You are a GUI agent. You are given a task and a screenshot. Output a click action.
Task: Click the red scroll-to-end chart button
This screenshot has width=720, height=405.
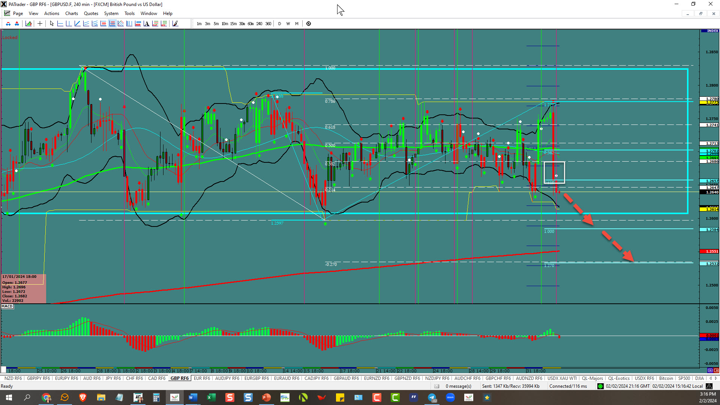pyautogui.click(x=716, y=370)
